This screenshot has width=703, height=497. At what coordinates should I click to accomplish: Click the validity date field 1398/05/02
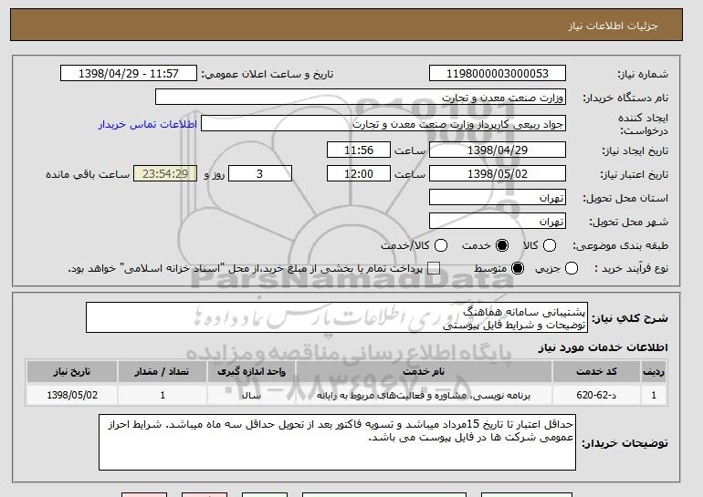coord(498,174)
